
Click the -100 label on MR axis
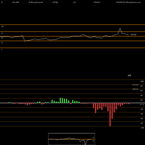tap(142, 128)
